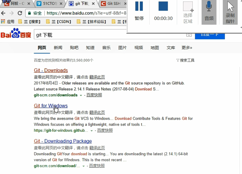Choose the select region tool
This screenshot has height=174, width=242.
[x=188, y=12]
